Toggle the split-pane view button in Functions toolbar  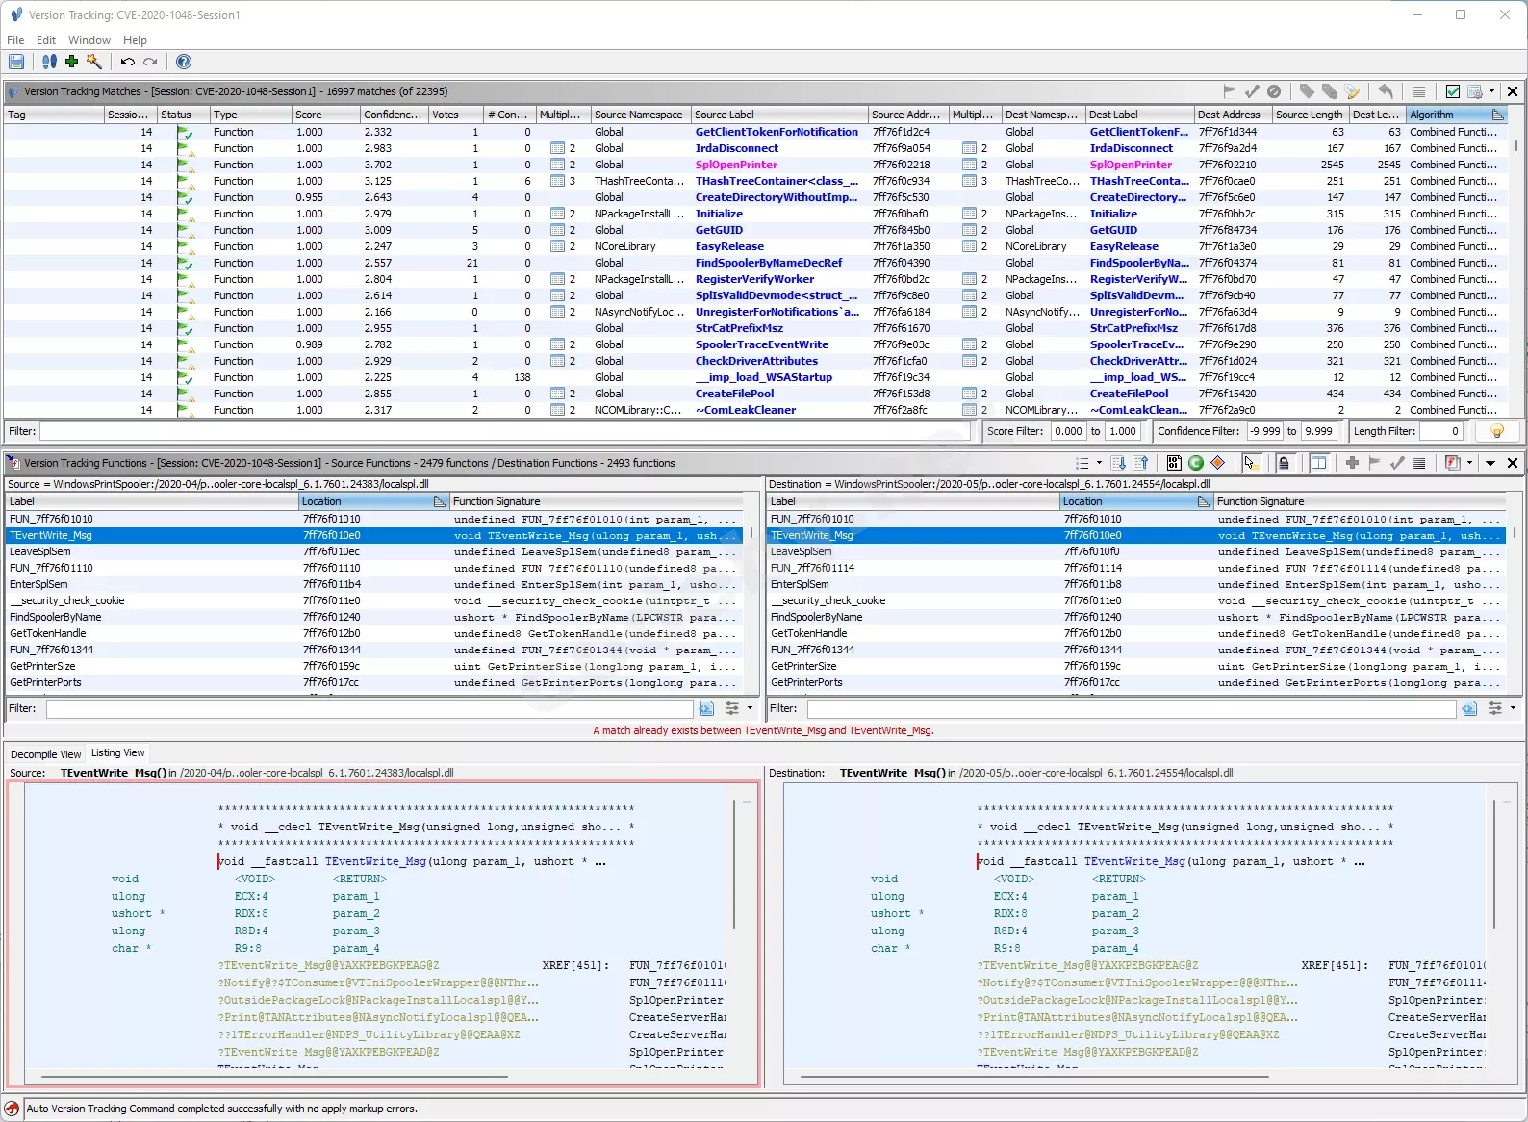(1318, 463)
